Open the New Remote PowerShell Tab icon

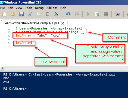117,14
